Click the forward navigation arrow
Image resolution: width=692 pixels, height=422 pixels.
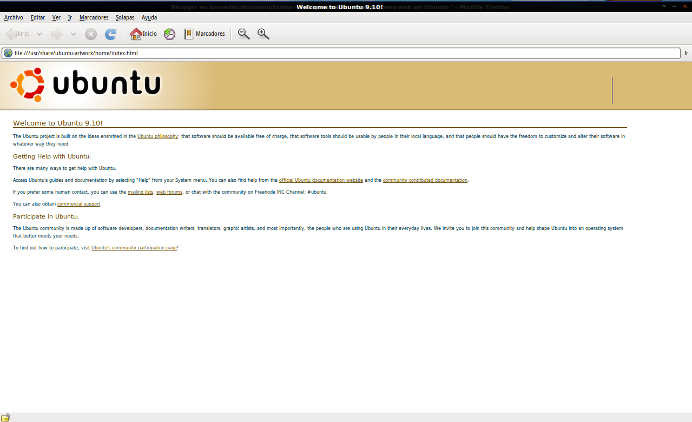[x=57, y=34]
